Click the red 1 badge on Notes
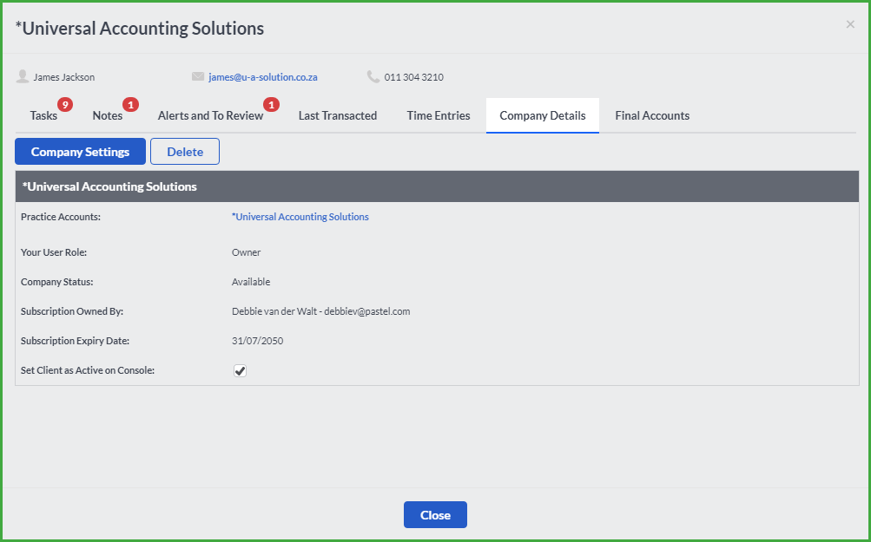 pyautogui.click(x=130, y=104)
